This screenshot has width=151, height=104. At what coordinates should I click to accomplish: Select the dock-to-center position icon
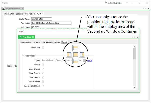(75, 55)
